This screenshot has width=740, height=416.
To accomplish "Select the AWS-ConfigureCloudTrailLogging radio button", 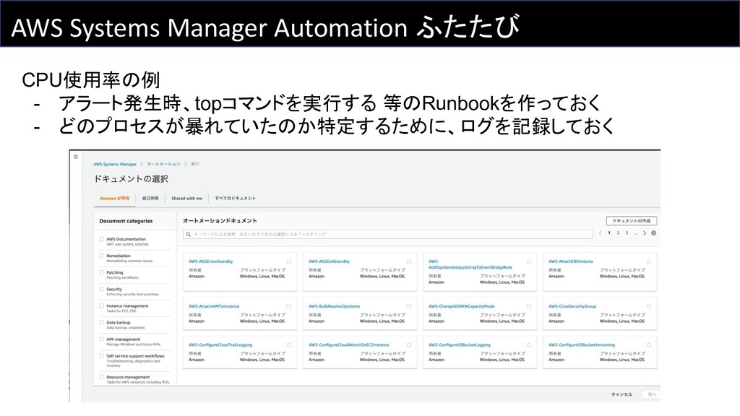I will 289,345.
